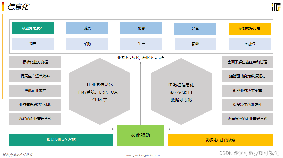Select the 经验驱动变为数据驱动 gray box
The height and width of the screenshot is (158, 283).
click(247, 76)
